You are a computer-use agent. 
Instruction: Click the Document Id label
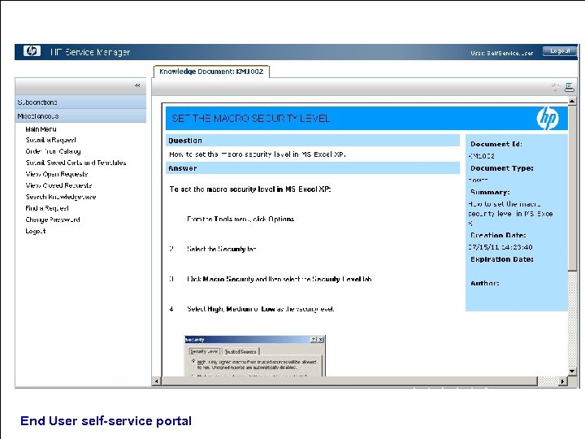[496, 144]
